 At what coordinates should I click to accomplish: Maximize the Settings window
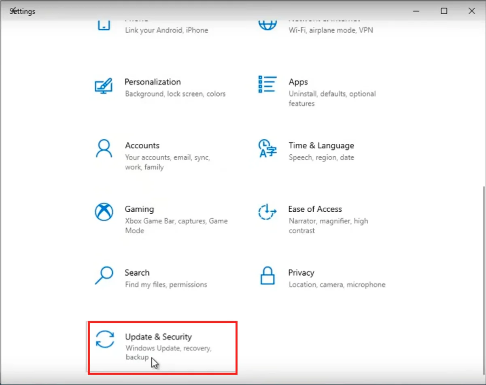(444, 11)
